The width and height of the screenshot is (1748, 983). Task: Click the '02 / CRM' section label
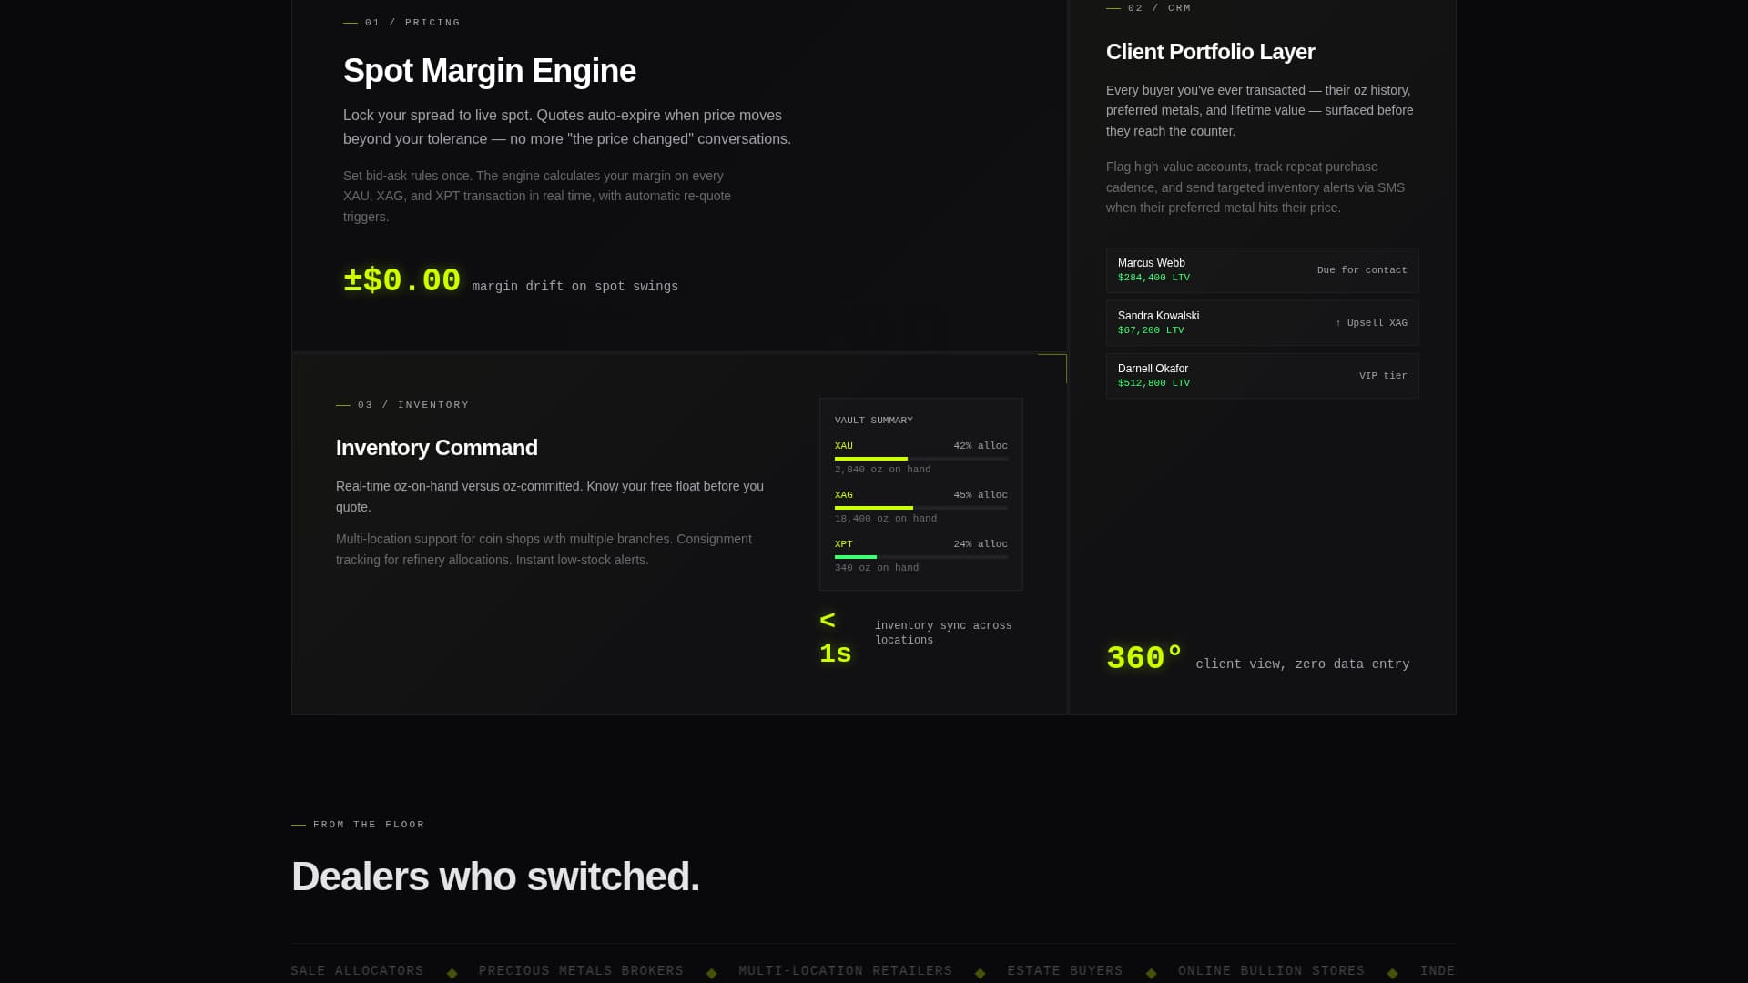(1159, 8)
